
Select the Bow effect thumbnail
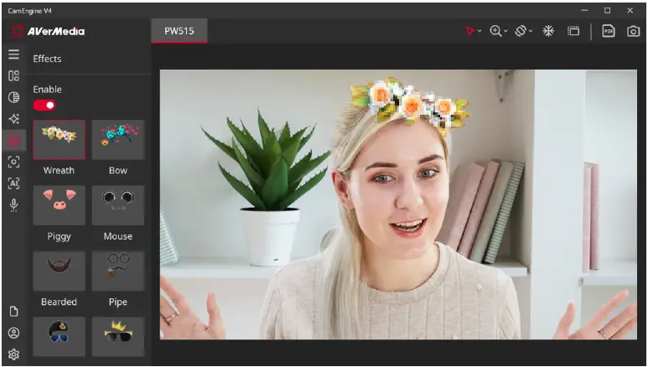pos(118,140)
